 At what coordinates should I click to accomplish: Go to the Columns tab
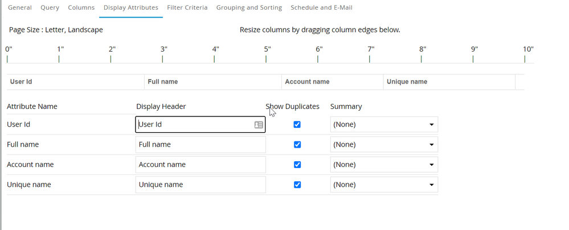[x=81, y=8]
